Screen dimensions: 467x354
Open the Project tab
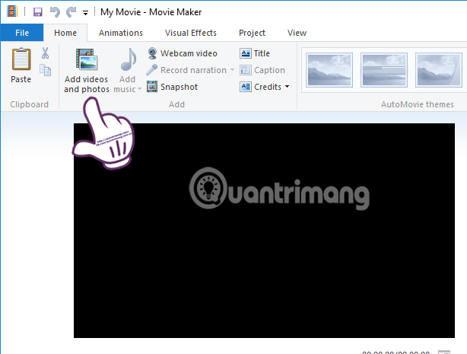[252, 33]
